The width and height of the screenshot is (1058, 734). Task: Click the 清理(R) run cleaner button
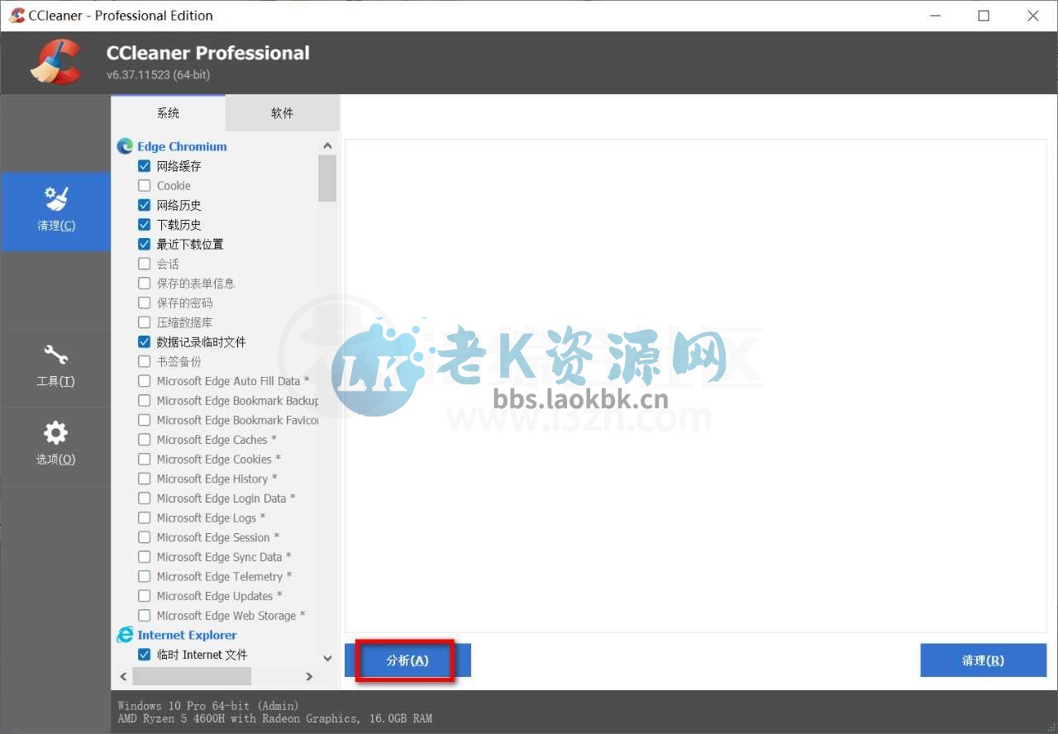coord(983,660)
